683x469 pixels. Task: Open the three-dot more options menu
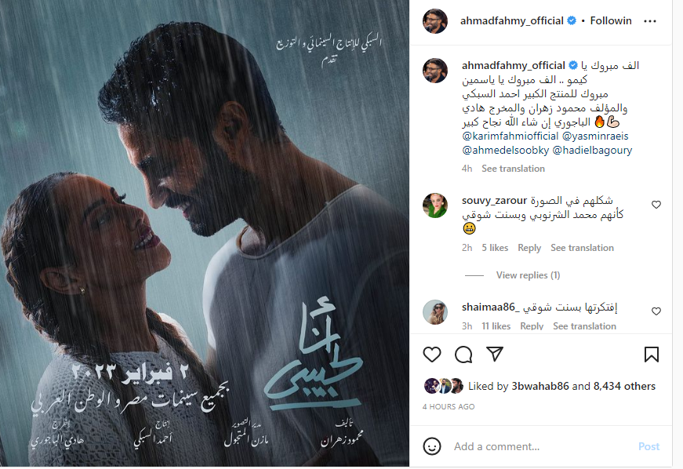coord(649,21)
